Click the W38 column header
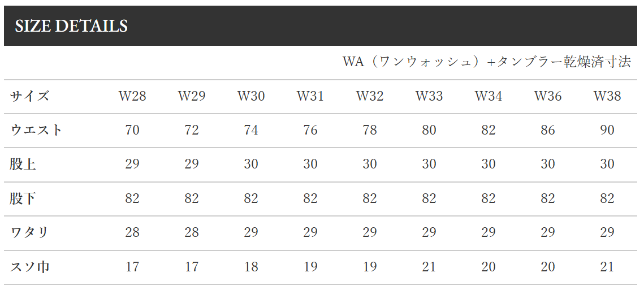Viewport: 644px width, 290px height. coord(607,96)
